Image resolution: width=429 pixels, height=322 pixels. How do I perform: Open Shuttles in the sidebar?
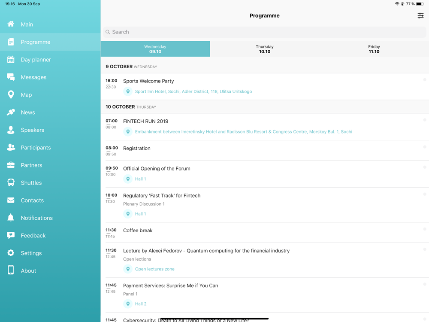pyautogui.click(x=50, y=182)
